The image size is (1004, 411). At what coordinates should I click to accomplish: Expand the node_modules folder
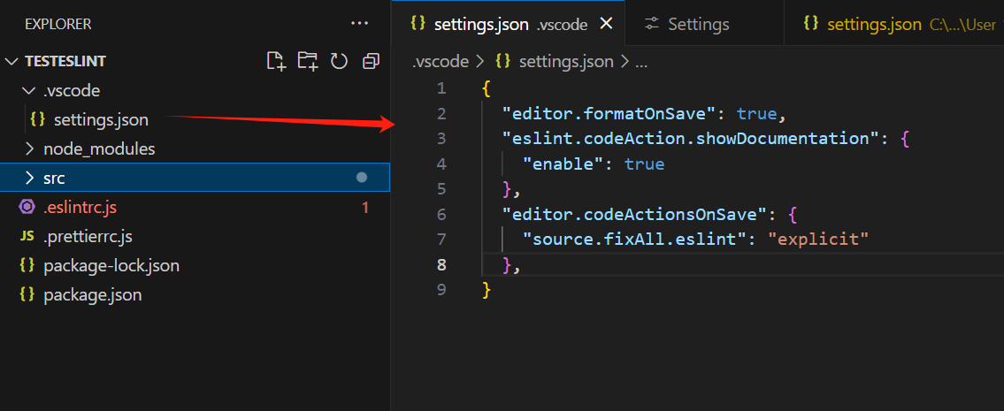tap(29, 148)
